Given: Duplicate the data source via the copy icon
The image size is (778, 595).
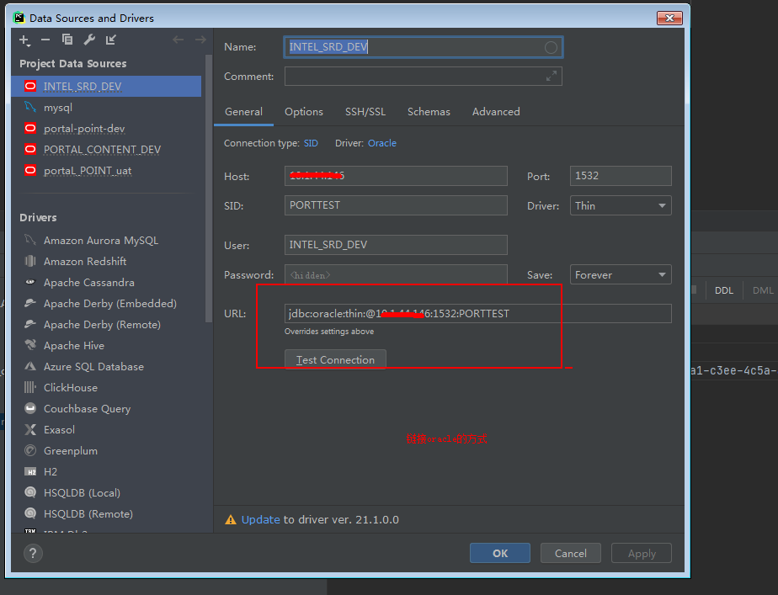Looking at the screenshot, I should click(x=67, y=40).
